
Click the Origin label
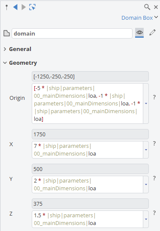pos(17,98)
